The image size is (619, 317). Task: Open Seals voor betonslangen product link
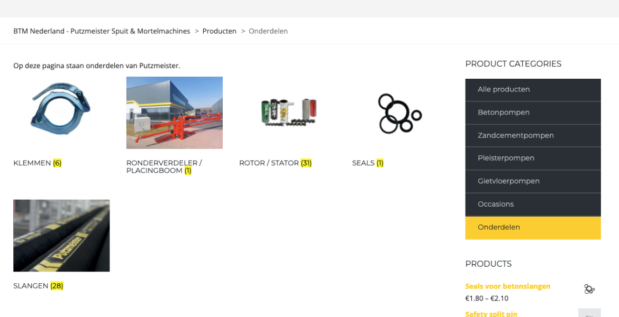[508, 286]
